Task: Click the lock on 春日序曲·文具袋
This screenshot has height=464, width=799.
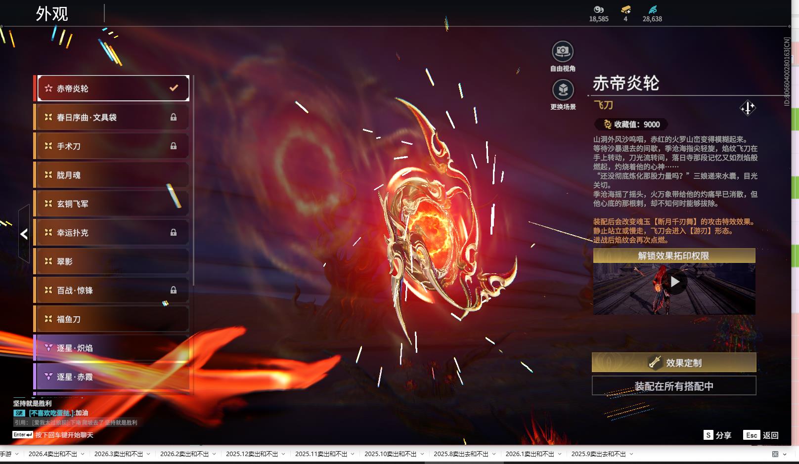Action: 174,117
